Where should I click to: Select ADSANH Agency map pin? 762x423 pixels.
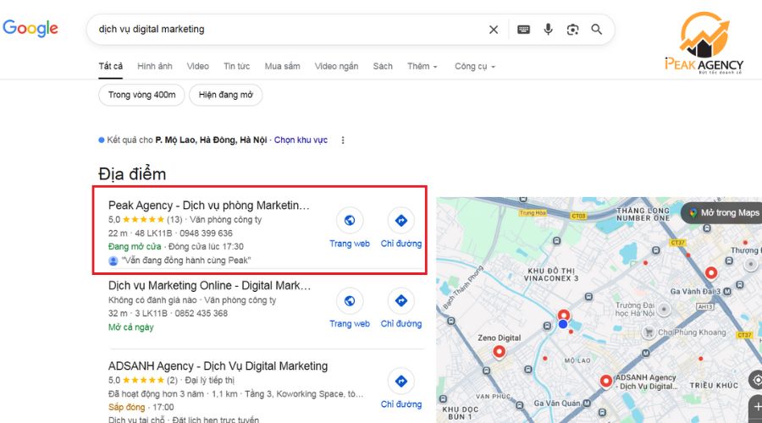605,381
